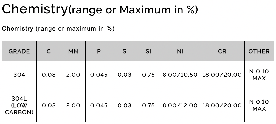The width and height of the screenshot is (276, 124).
Task: Select the 8.00/10.50 nickel value
Action: tap(180, 75)
